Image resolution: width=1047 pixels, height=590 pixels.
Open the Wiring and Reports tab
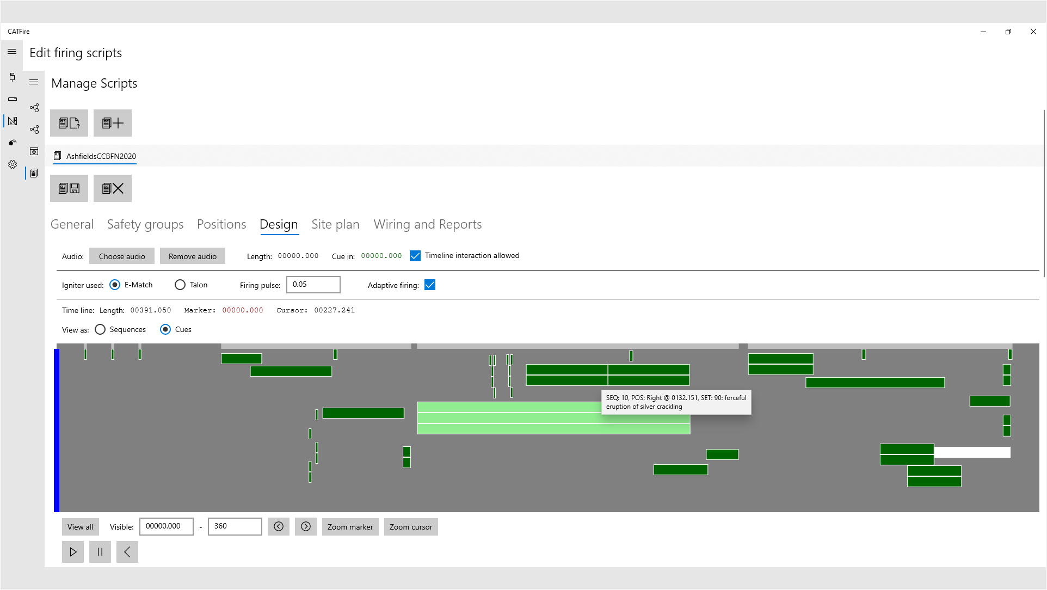tap(427, 224)
